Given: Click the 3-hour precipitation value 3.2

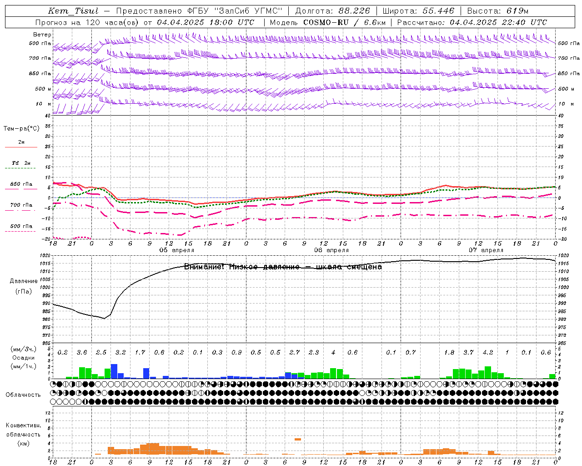Looking at the screenshot, I should click(120, 352).
